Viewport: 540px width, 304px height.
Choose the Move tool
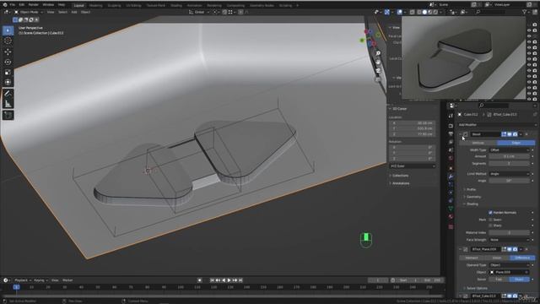pyautogui.click(x=8, y=52)
